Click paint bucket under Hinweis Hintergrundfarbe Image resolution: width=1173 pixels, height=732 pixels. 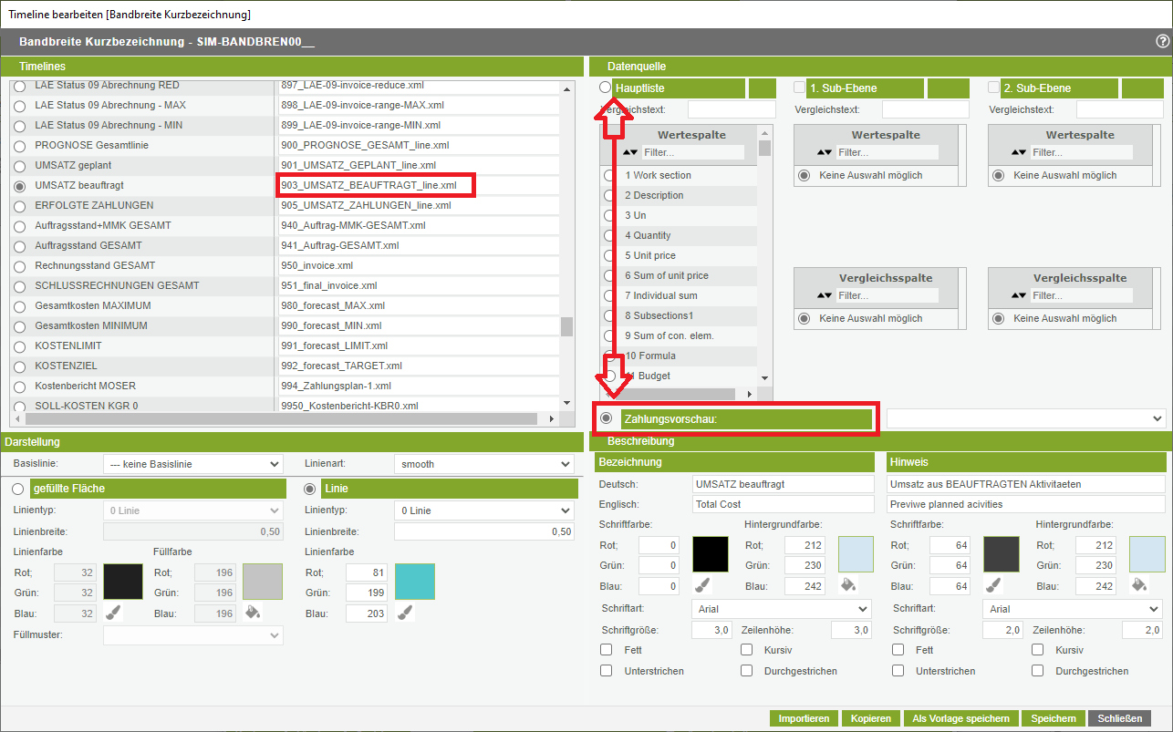[1138, 585]
